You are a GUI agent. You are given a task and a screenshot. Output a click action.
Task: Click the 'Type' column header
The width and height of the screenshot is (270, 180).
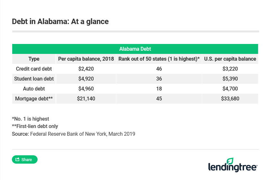point(34,59)
